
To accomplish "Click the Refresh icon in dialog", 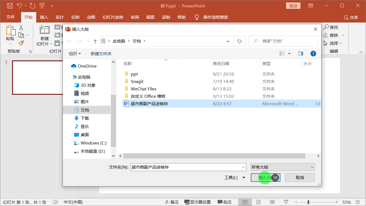I will [239, 41].
